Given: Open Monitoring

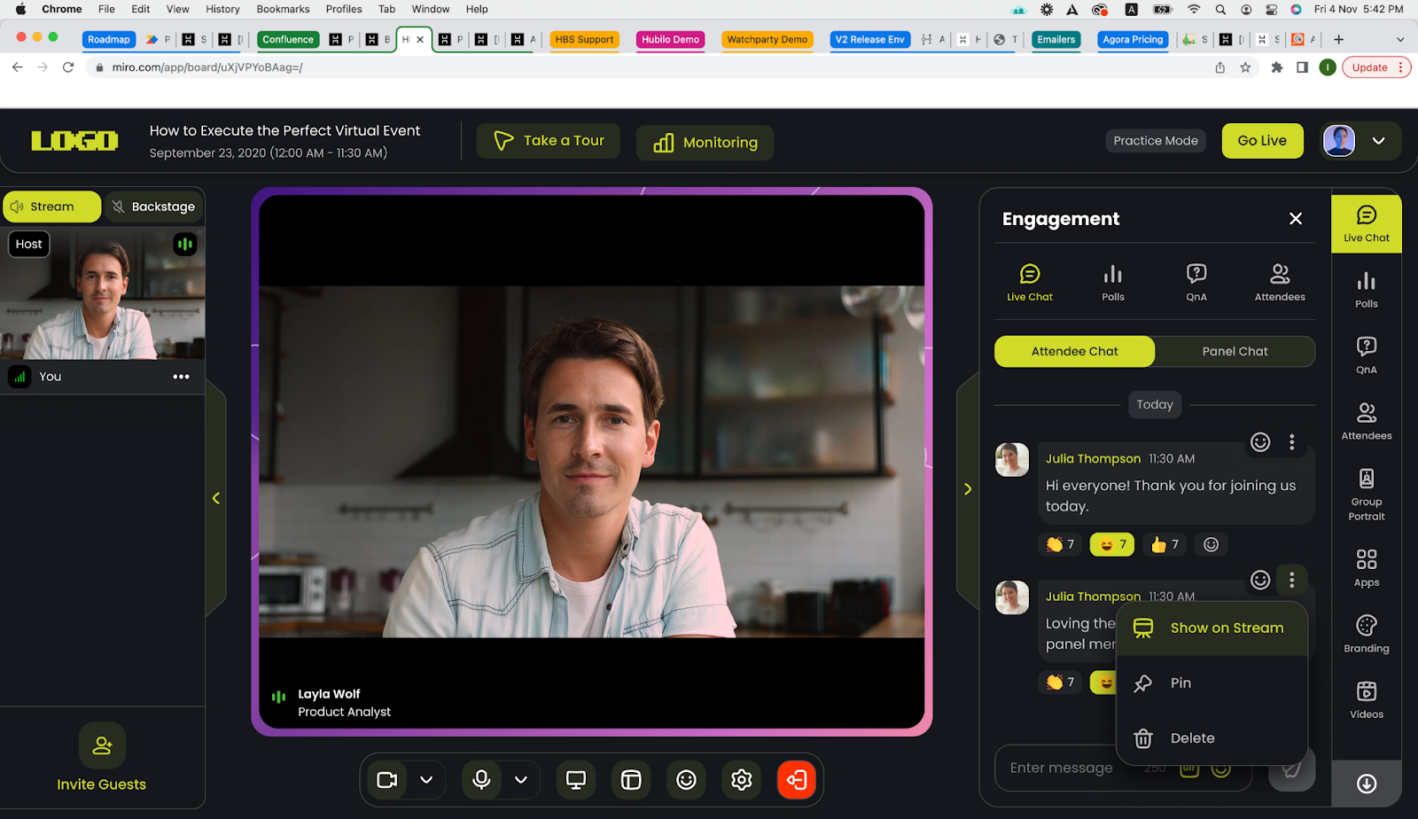Looking at the screenshot, I should click(x=705, y=143).
